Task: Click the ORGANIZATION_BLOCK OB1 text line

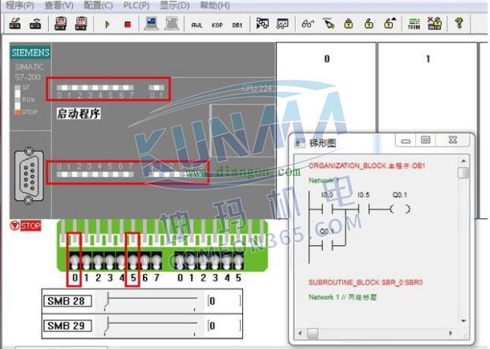Action: [367, 166]
